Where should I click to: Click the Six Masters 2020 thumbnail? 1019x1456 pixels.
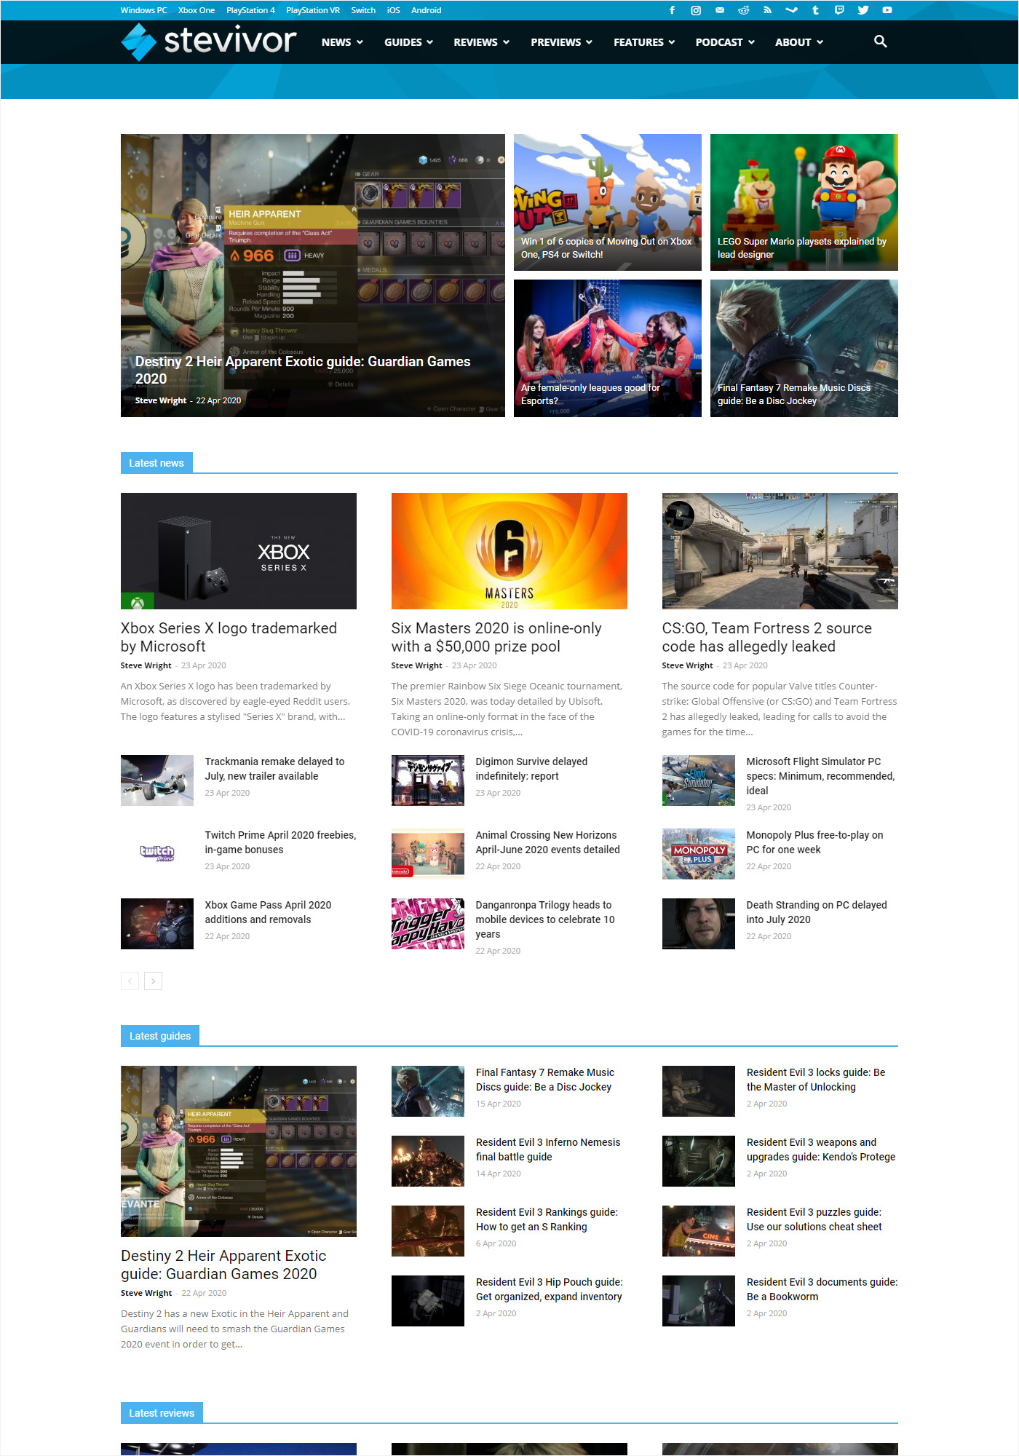click(509, 551)
